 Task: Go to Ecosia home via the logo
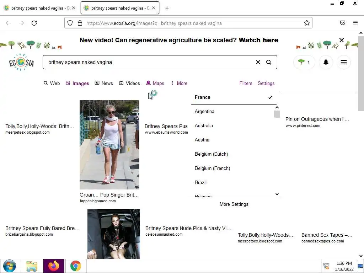point(21,62)
